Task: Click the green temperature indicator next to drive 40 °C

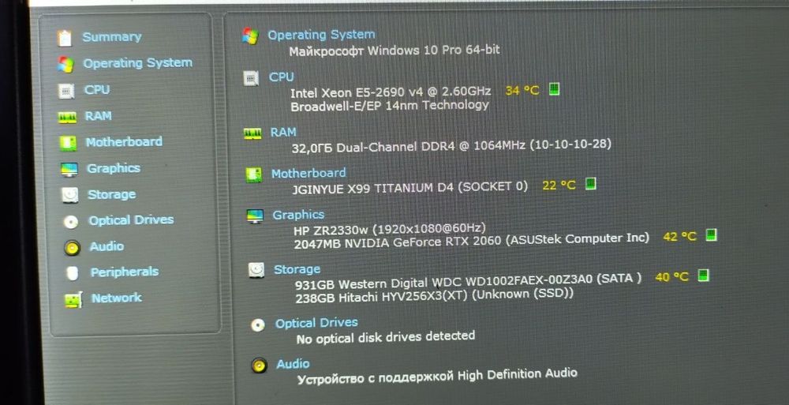Action: pos(703,275)
